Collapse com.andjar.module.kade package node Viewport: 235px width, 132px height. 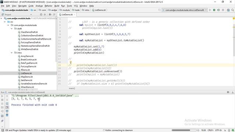[x=8, y=25]
